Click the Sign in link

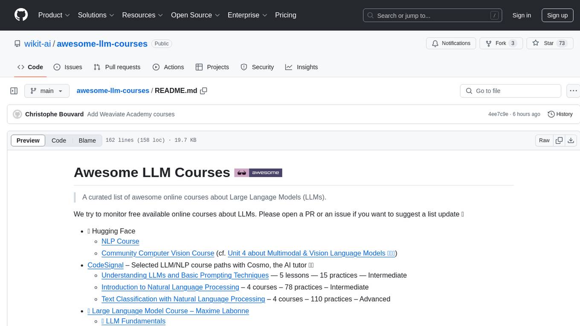coord(522,15)
